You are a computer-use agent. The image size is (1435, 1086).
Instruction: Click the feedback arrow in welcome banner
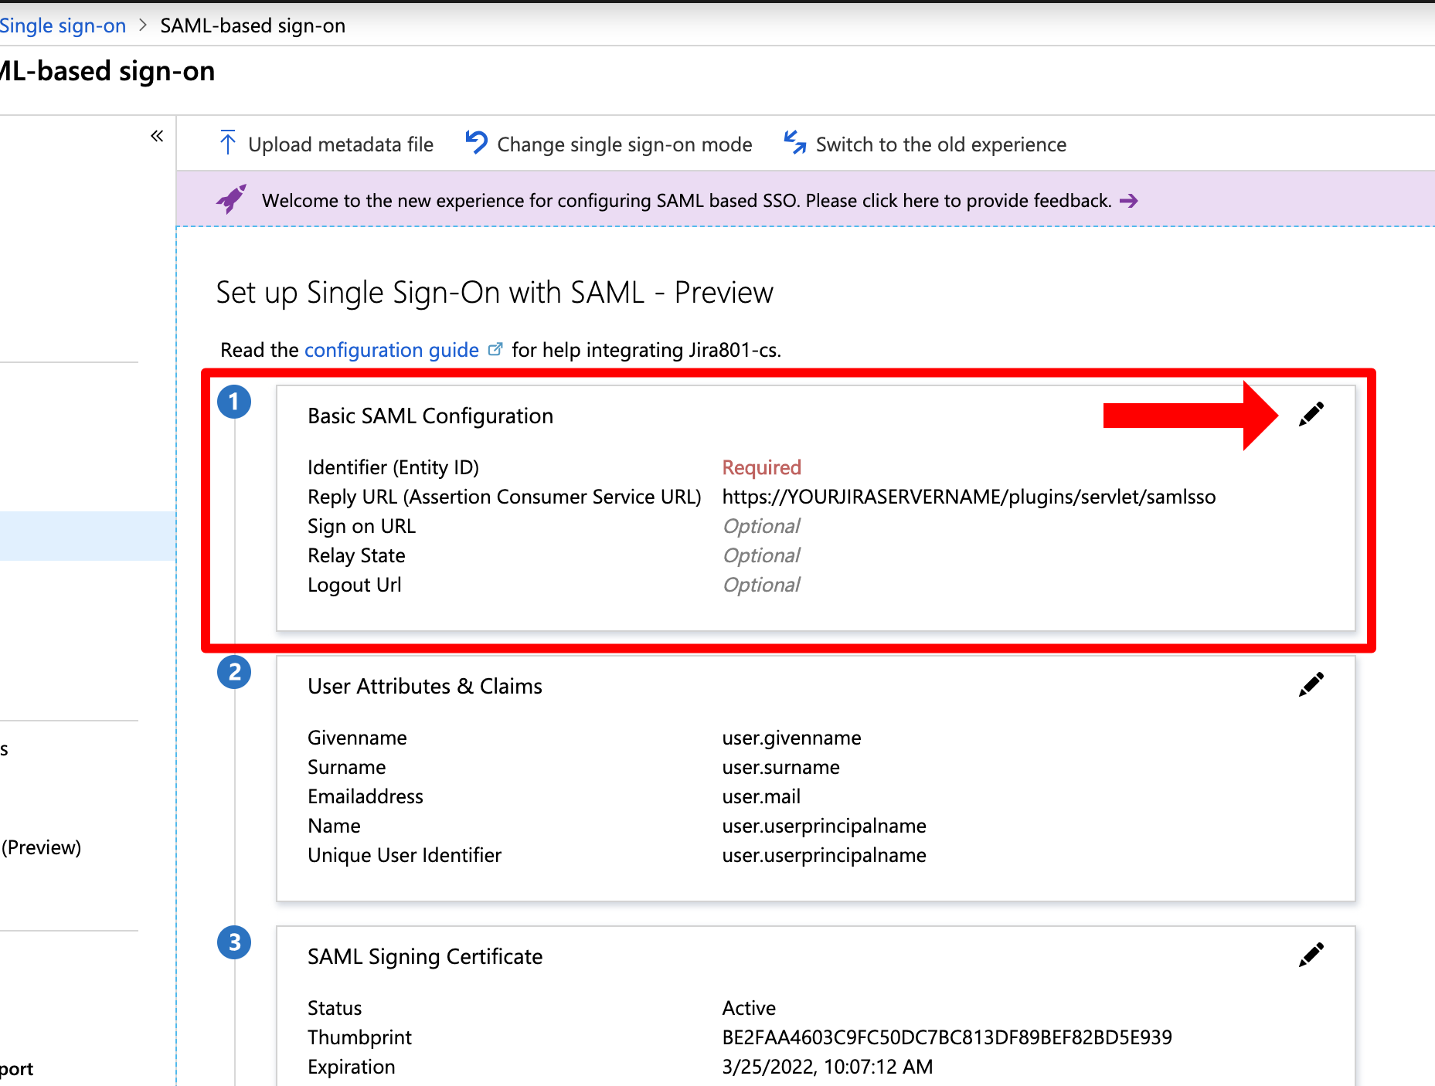[x=1129, y=201]
